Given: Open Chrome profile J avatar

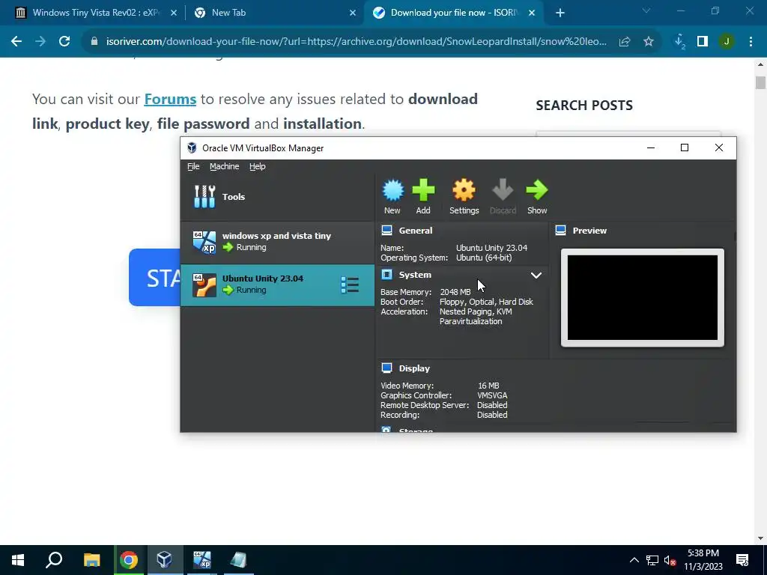Looking at the screenshot, I should pyautogui.click(x=727, y=42).
